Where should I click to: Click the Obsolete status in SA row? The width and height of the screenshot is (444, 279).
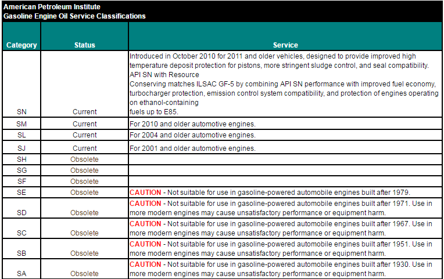pos(84,274)
